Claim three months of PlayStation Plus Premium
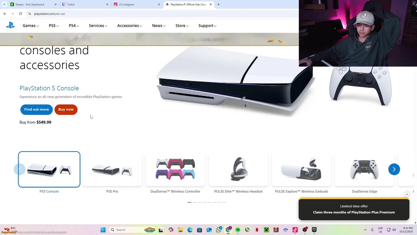The image size is (417, 235). pyautogui.click(x=354, y=212)
